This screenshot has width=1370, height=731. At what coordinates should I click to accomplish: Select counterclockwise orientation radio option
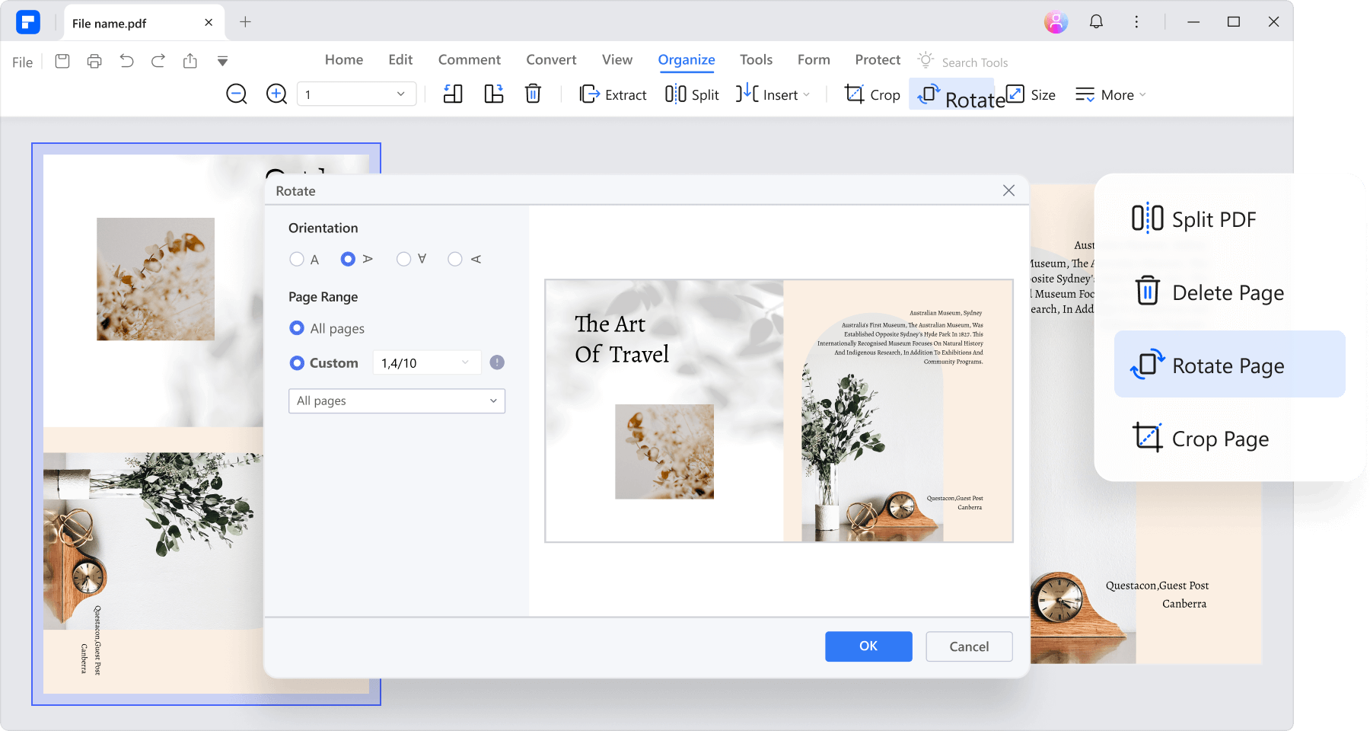(455, 259)
